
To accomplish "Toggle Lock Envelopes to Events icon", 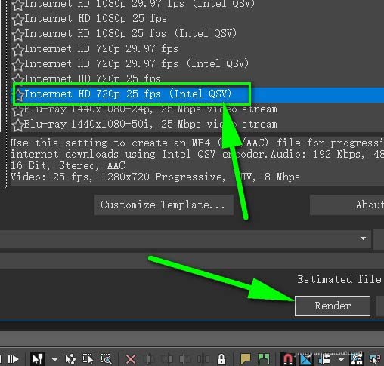I will coord(357,359).
